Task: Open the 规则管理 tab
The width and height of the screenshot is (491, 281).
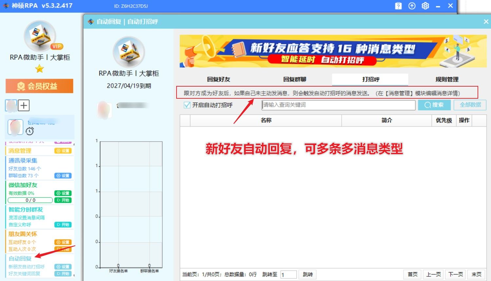Action: pyautogui.click(x=447, y=79)
